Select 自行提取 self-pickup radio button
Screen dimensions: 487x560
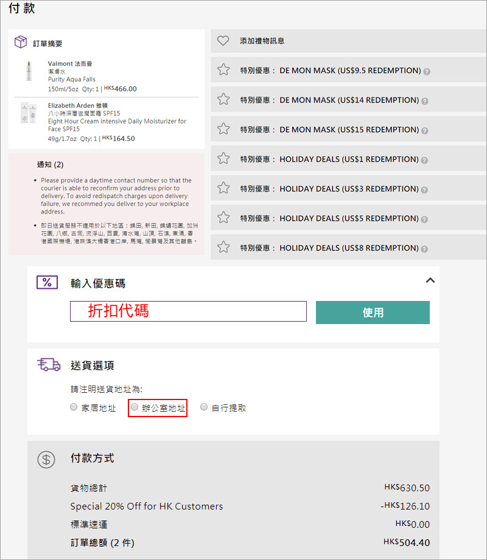click(204, 407)
